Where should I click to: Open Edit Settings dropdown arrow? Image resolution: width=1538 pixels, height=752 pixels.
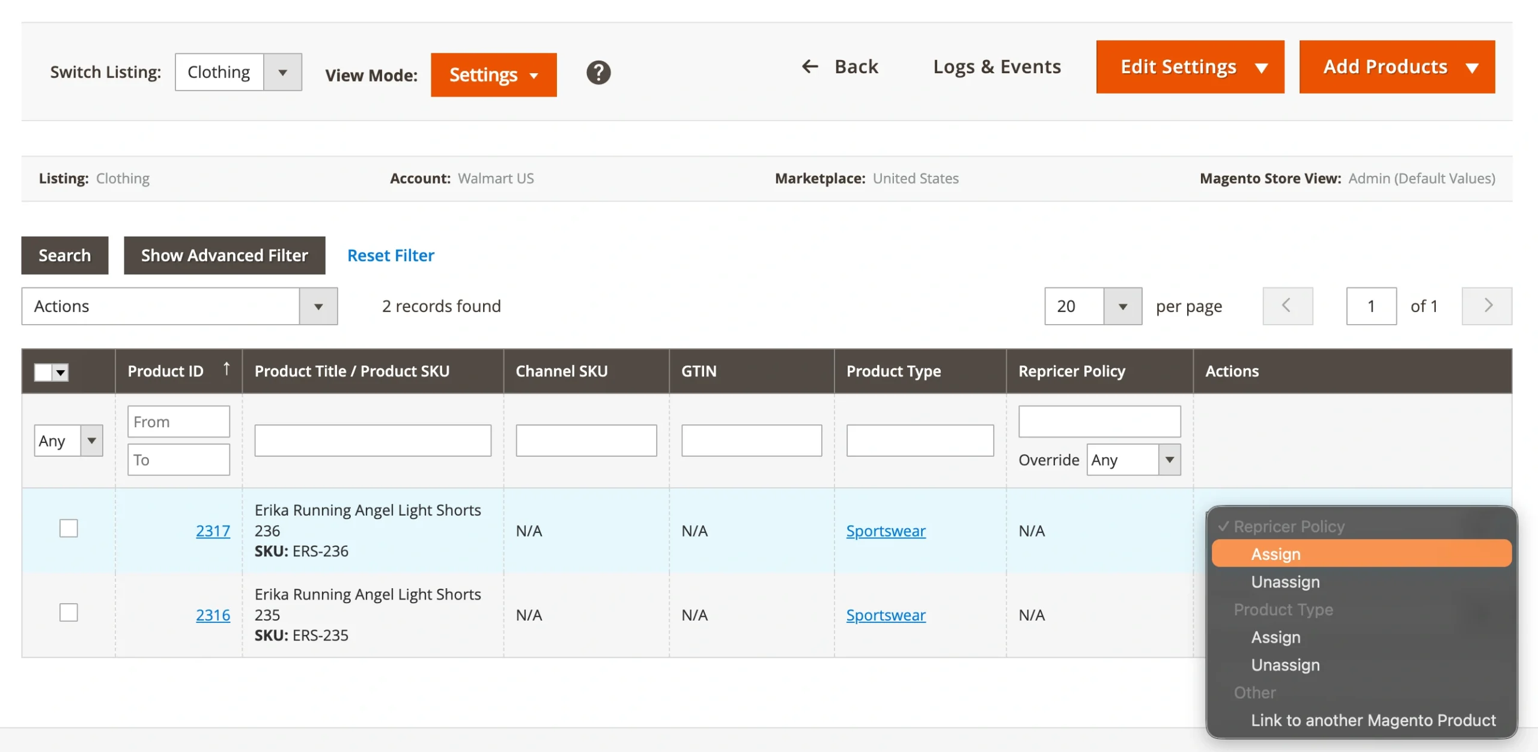click(x=1262, y=67)
